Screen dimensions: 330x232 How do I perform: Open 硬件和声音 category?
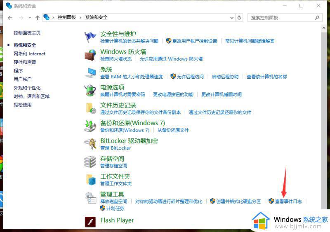25,62
